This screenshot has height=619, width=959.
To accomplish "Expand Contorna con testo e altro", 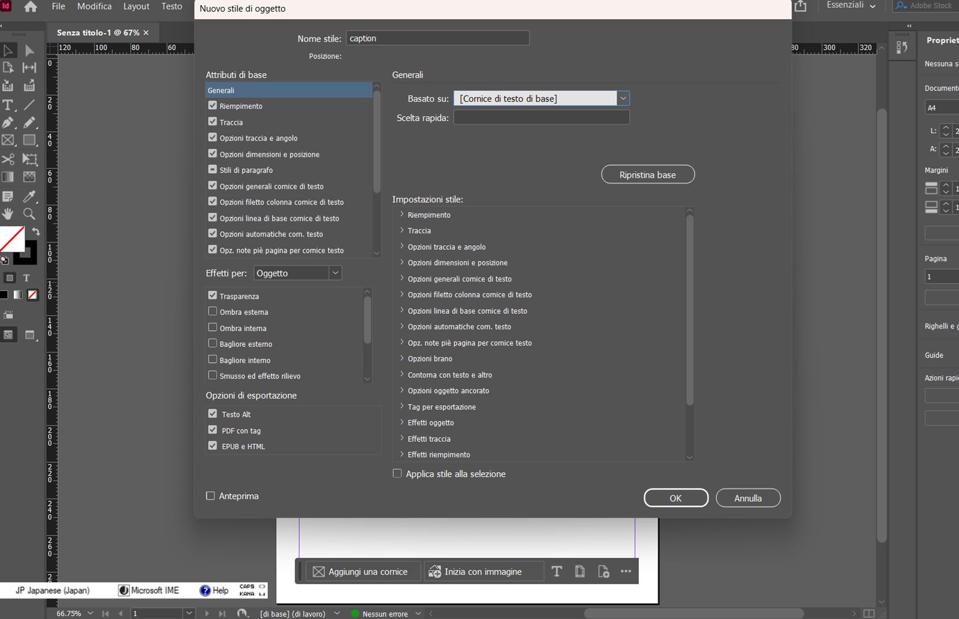I will (x=402, y=374).
